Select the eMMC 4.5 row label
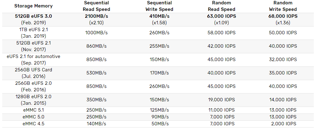This screenshot has height=130, width=316. (33, 124)
